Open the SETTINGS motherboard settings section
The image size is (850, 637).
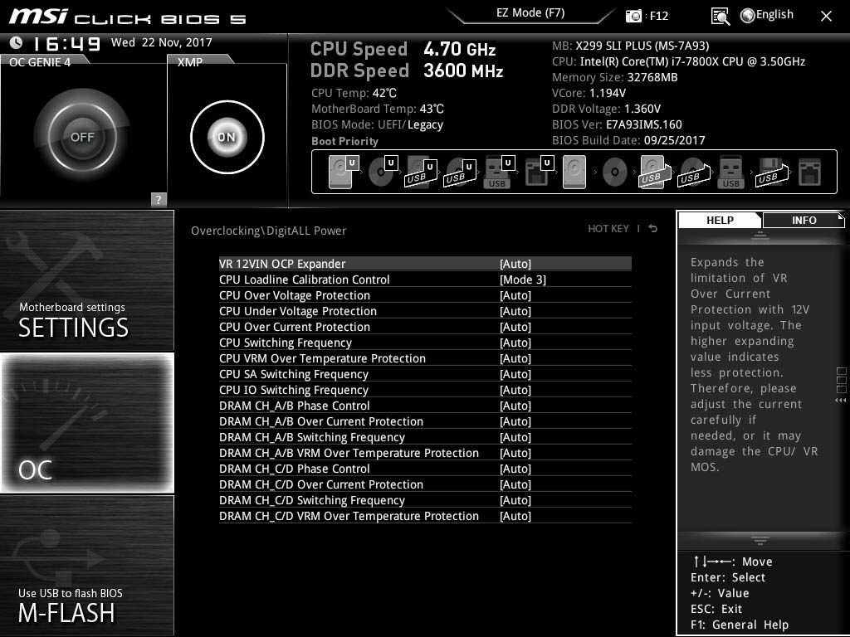(x=86, y=280)
